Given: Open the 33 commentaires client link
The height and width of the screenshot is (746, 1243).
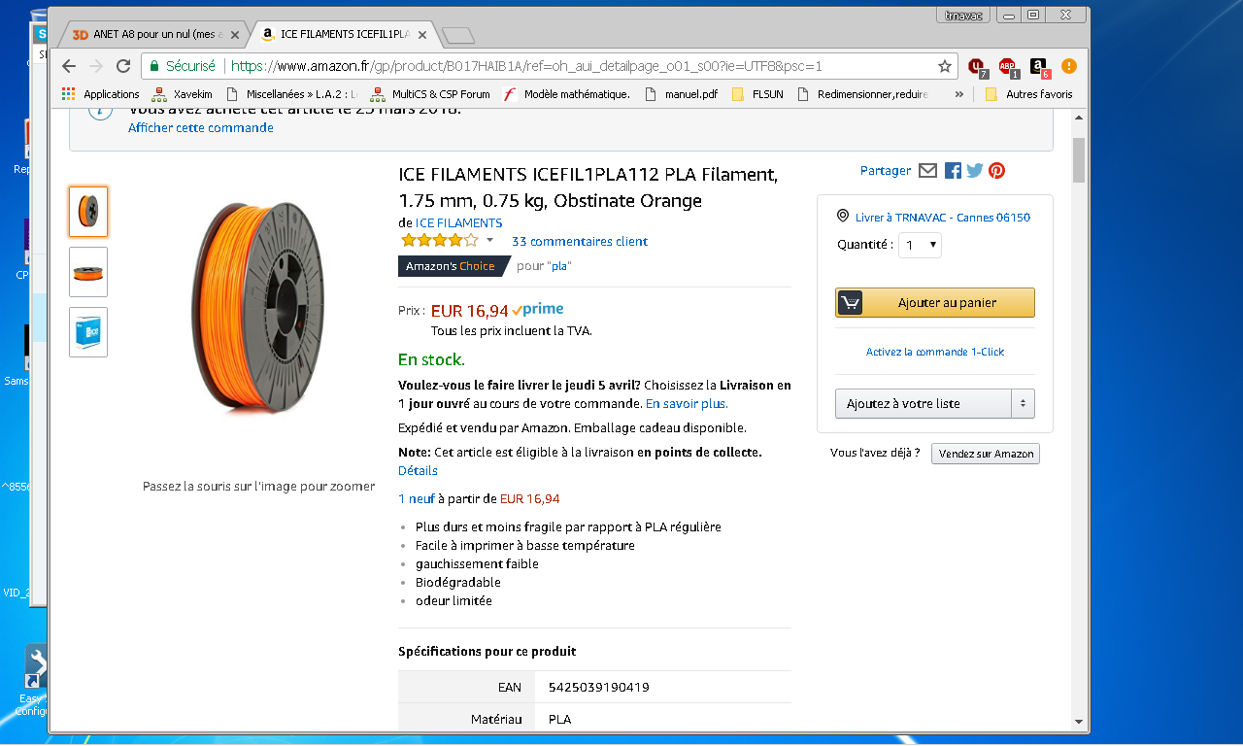Looking at the screenshot, I should tap(580, 242).
